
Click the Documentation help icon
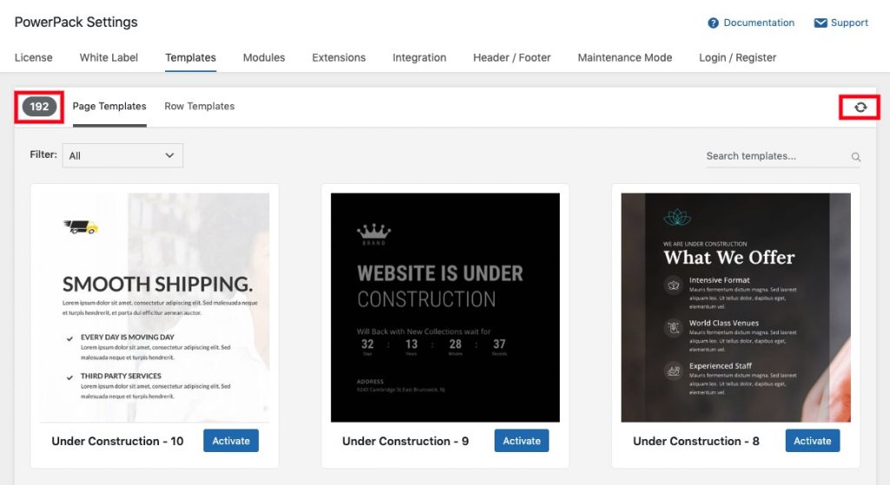tap(713, 23)
